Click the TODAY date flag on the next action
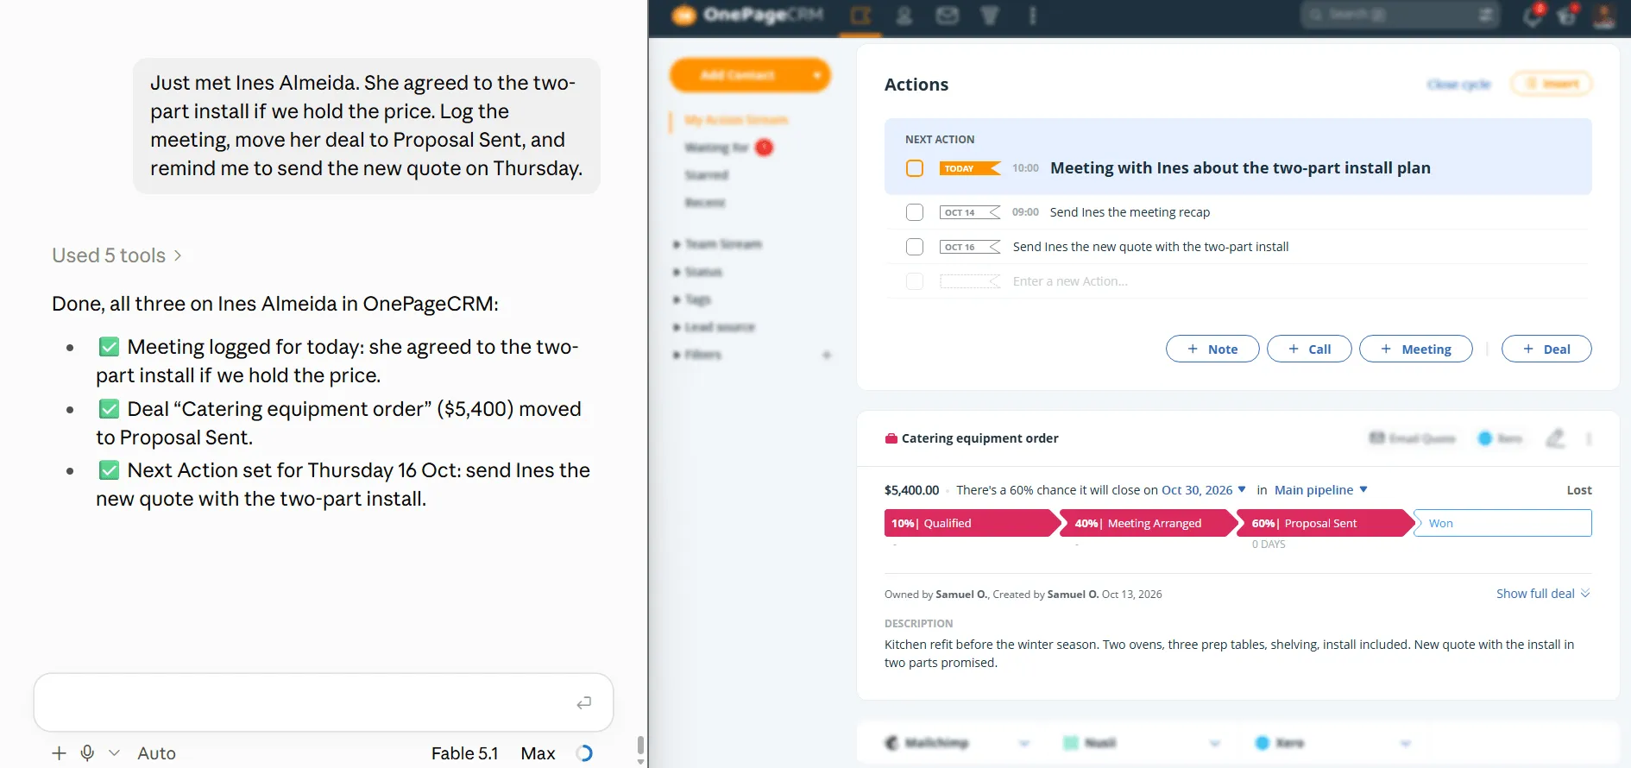The width and height of the screenshot is (1631, 768). click(970, 168)
